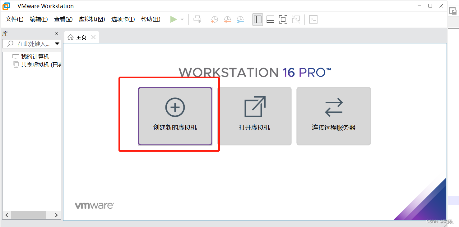This screenshot has height=227, width=459.
Task: Click the library horizontal scrollbar thumb
Action: point(28,215)
